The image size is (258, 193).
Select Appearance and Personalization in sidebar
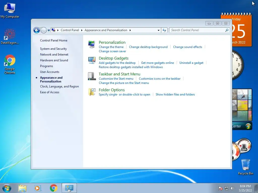pyautogui.click(x=51, y=79)
